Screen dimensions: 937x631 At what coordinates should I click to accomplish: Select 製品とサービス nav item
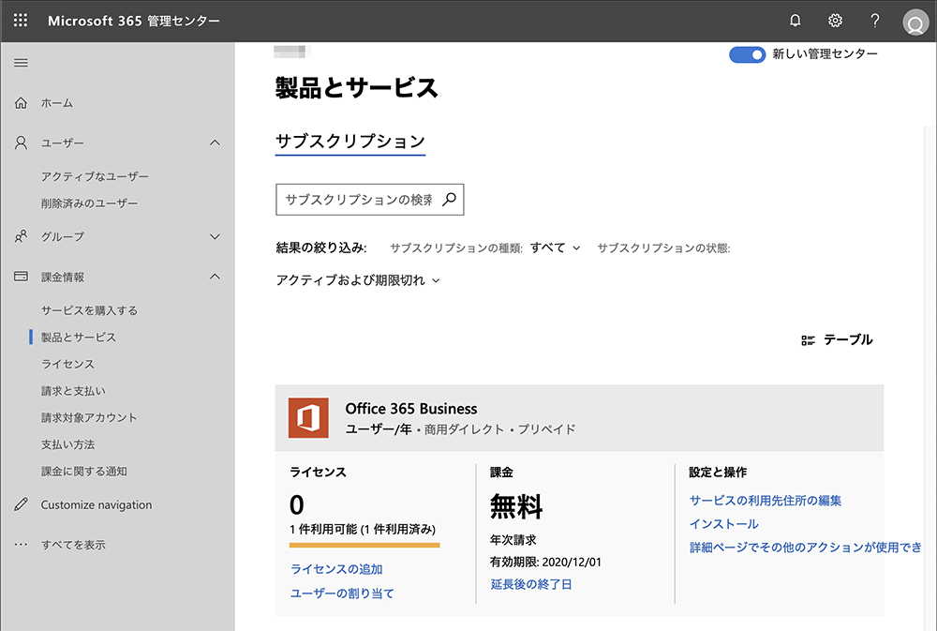pos(79,338)
